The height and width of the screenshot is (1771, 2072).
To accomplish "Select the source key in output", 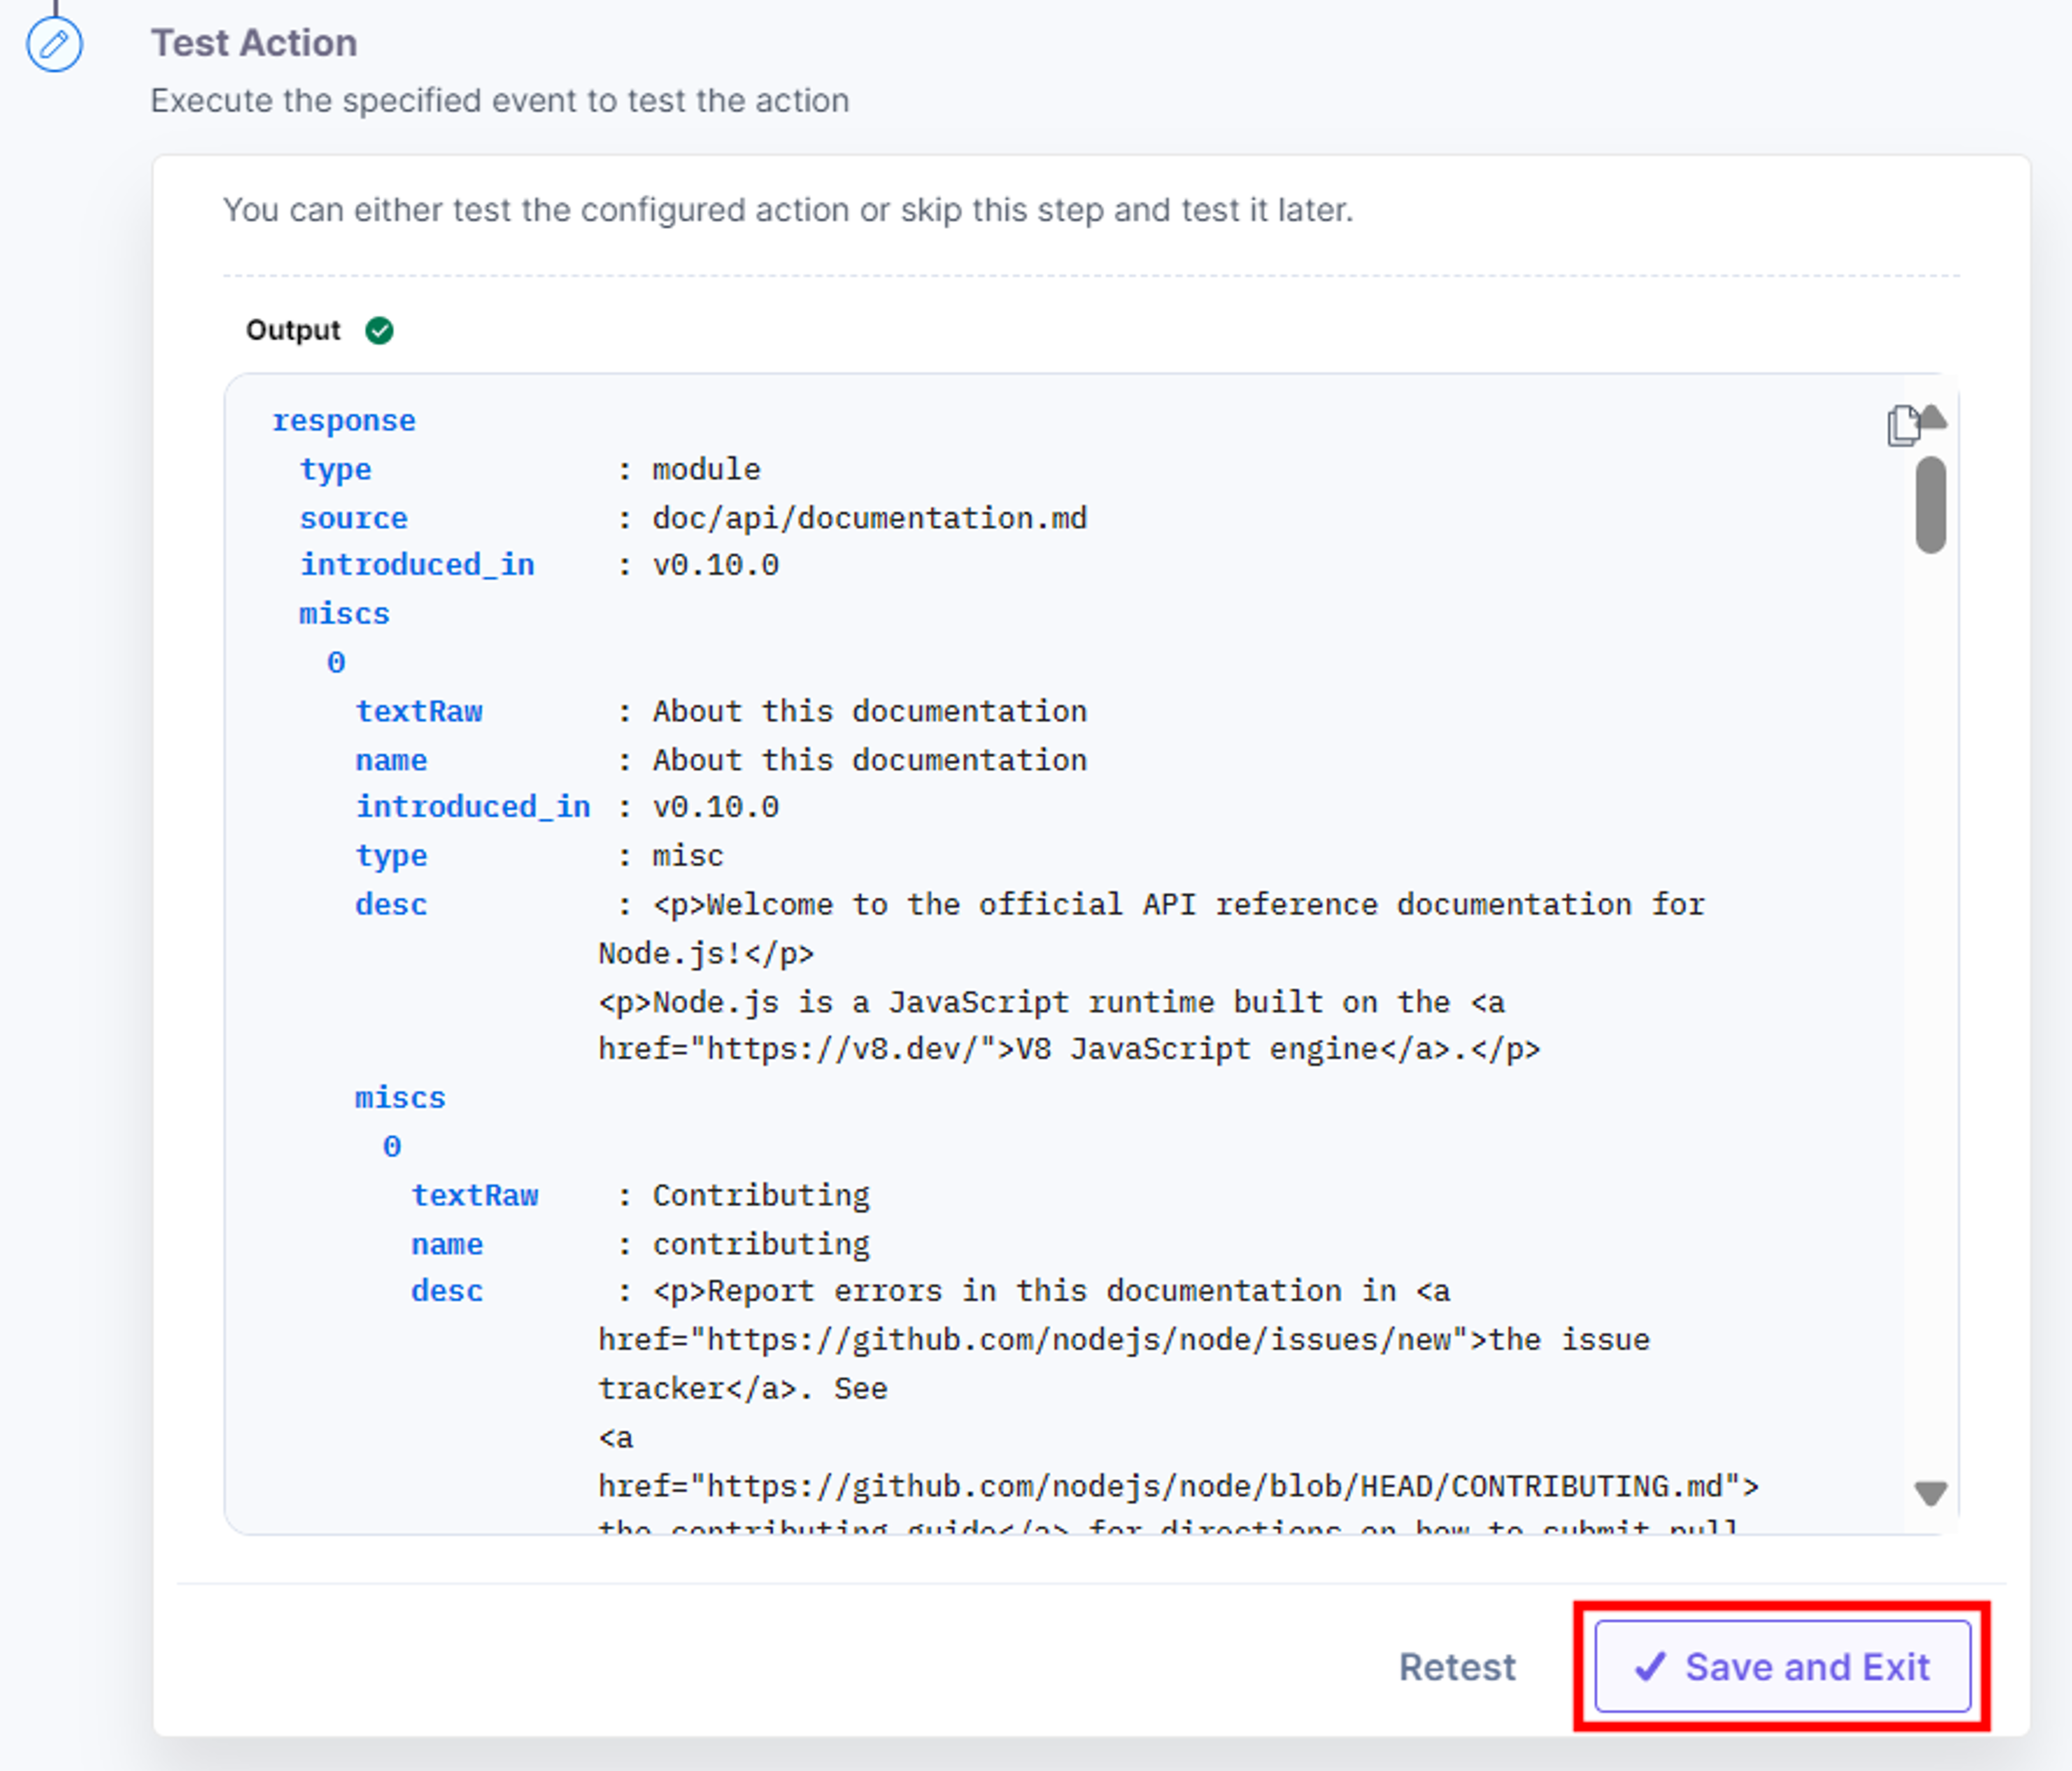I will (354, 518).
